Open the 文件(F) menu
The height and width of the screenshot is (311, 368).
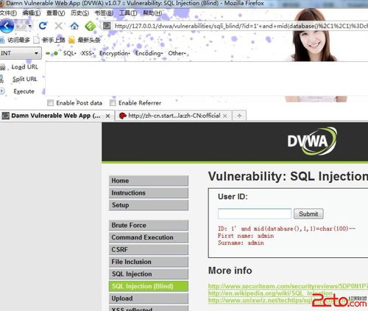click(x=8, y=13)
